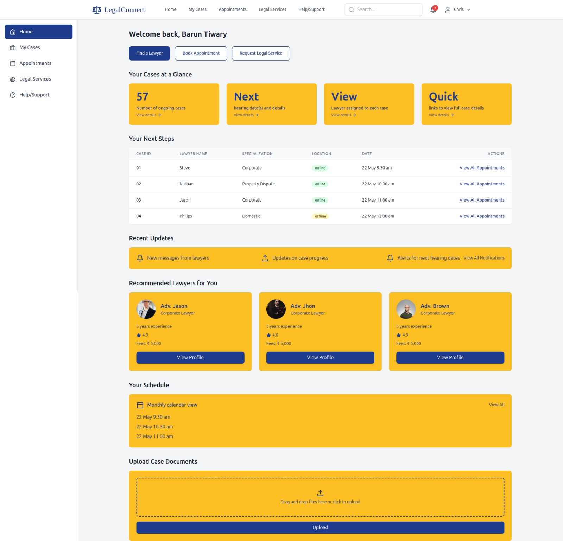Go to Home in top navigation
The width and height of the screenshot is (563, 541).
pos(170,9)
